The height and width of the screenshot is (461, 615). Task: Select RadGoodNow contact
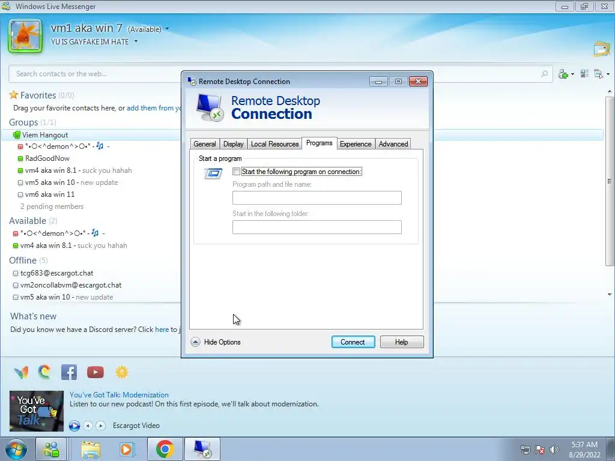[x=47, y=158]
